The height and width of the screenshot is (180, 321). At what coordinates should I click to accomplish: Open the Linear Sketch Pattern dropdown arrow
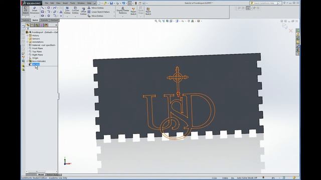click(114, 12)
